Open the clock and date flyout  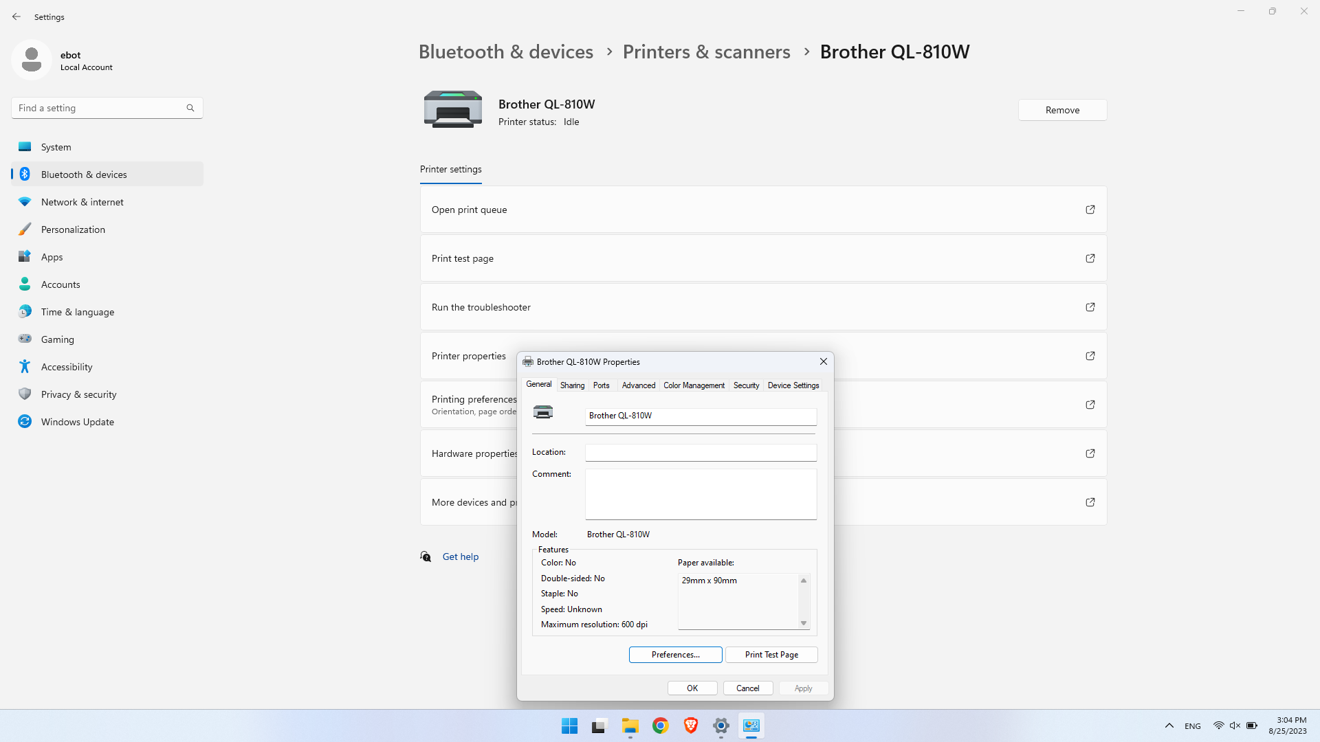(1288, 726)
